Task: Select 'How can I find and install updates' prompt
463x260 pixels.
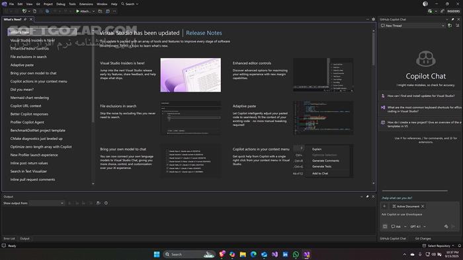Action: 421,96
